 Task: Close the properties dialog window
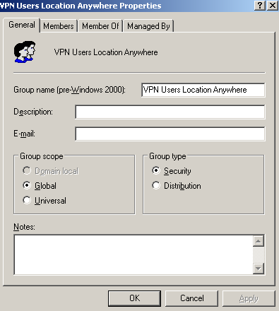273,5
